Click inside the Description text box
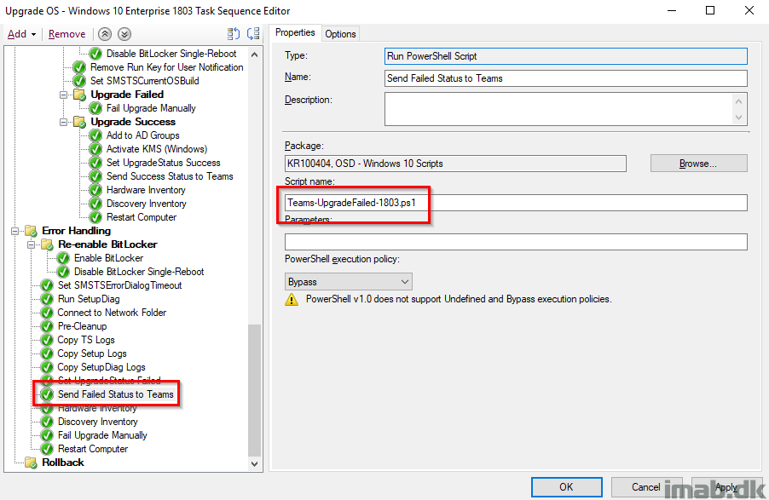Screen dimensions: 769x500 tap(558, 109)
